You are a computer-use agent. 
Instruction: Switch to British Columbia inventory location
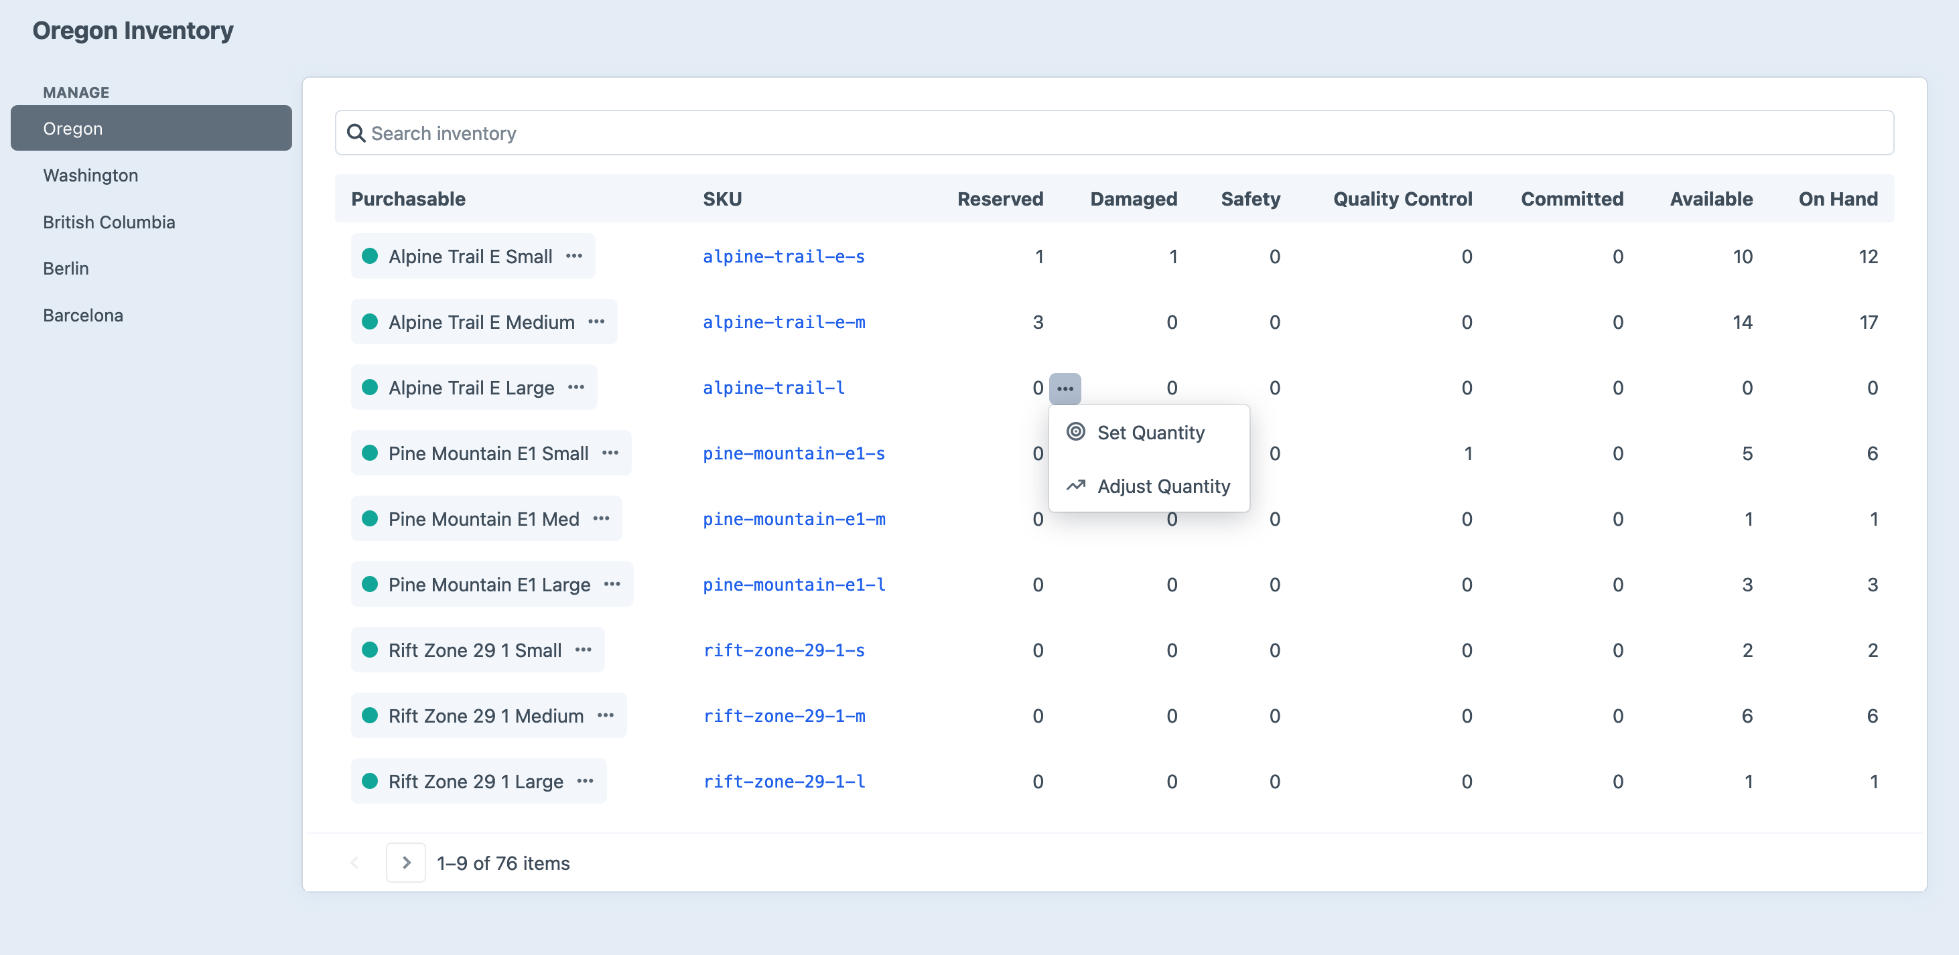pos(109,222)
